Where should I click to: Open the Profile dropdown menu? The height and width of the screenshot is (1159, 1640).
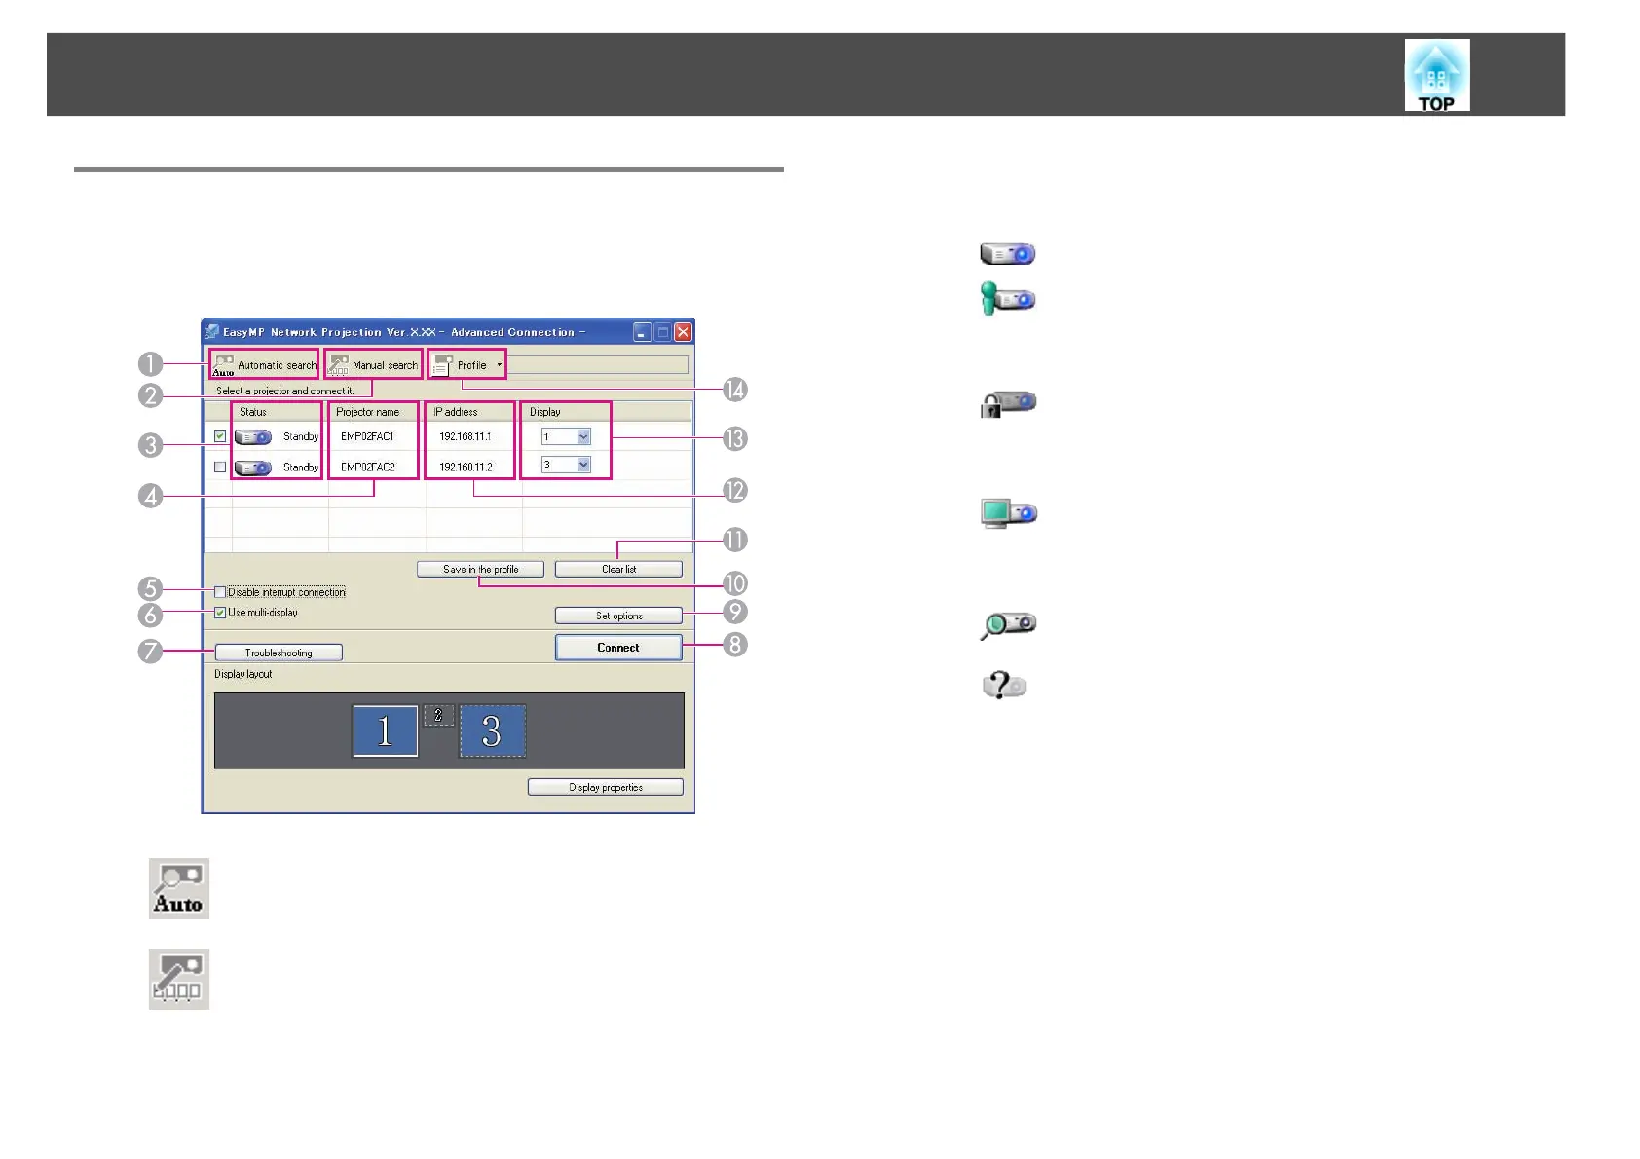(x=467, y=365)
